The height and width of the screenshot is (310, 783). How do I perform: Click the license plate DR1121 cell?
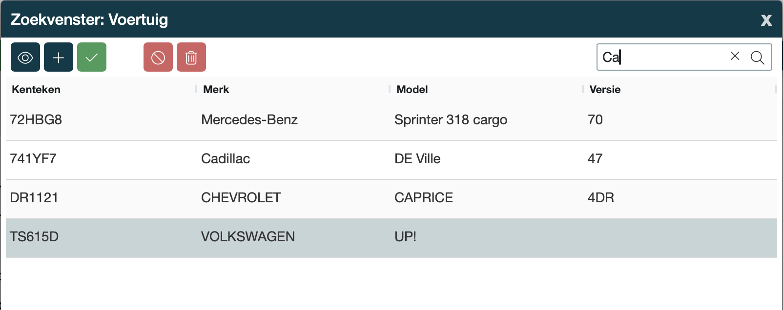[x=34, y=198]
